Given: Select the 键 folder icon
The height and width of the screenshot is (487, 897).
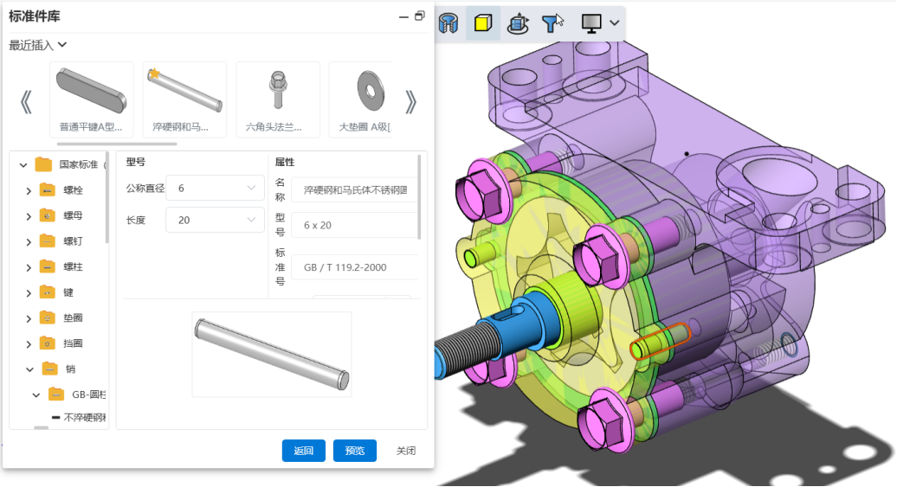Looking at the screenshot, I should click(47, 292).
